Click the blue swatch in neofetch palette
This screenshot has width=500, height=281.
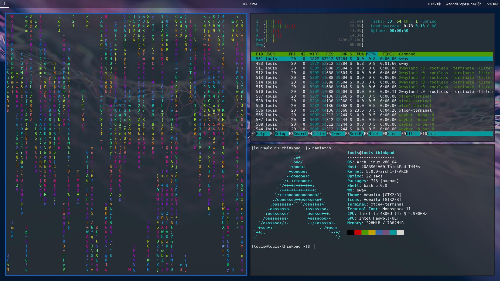pyautogui.click(x=379, y=232)
